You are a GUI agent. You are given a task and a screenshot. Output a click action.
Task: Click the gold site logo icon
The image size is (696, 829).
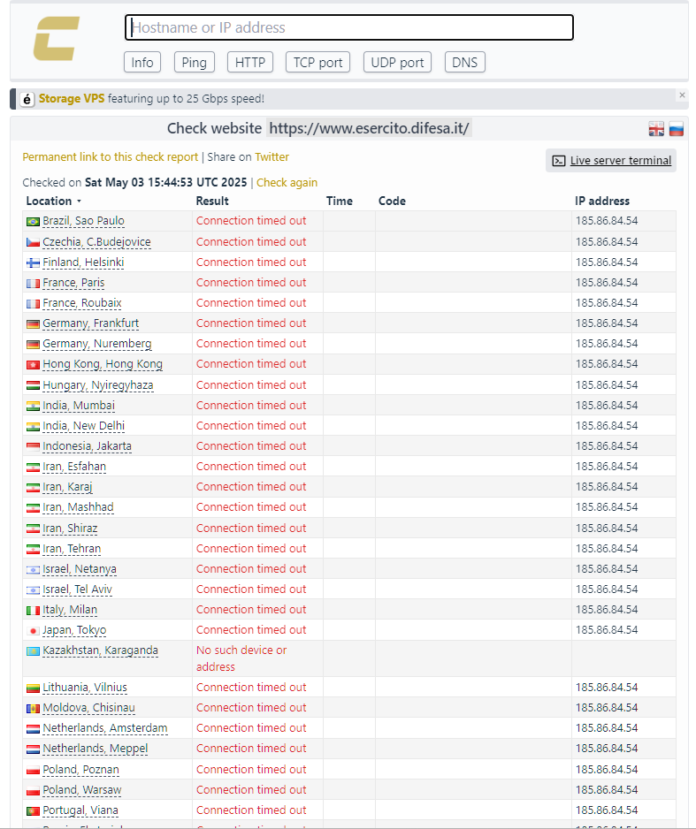(x=57, y=40)
